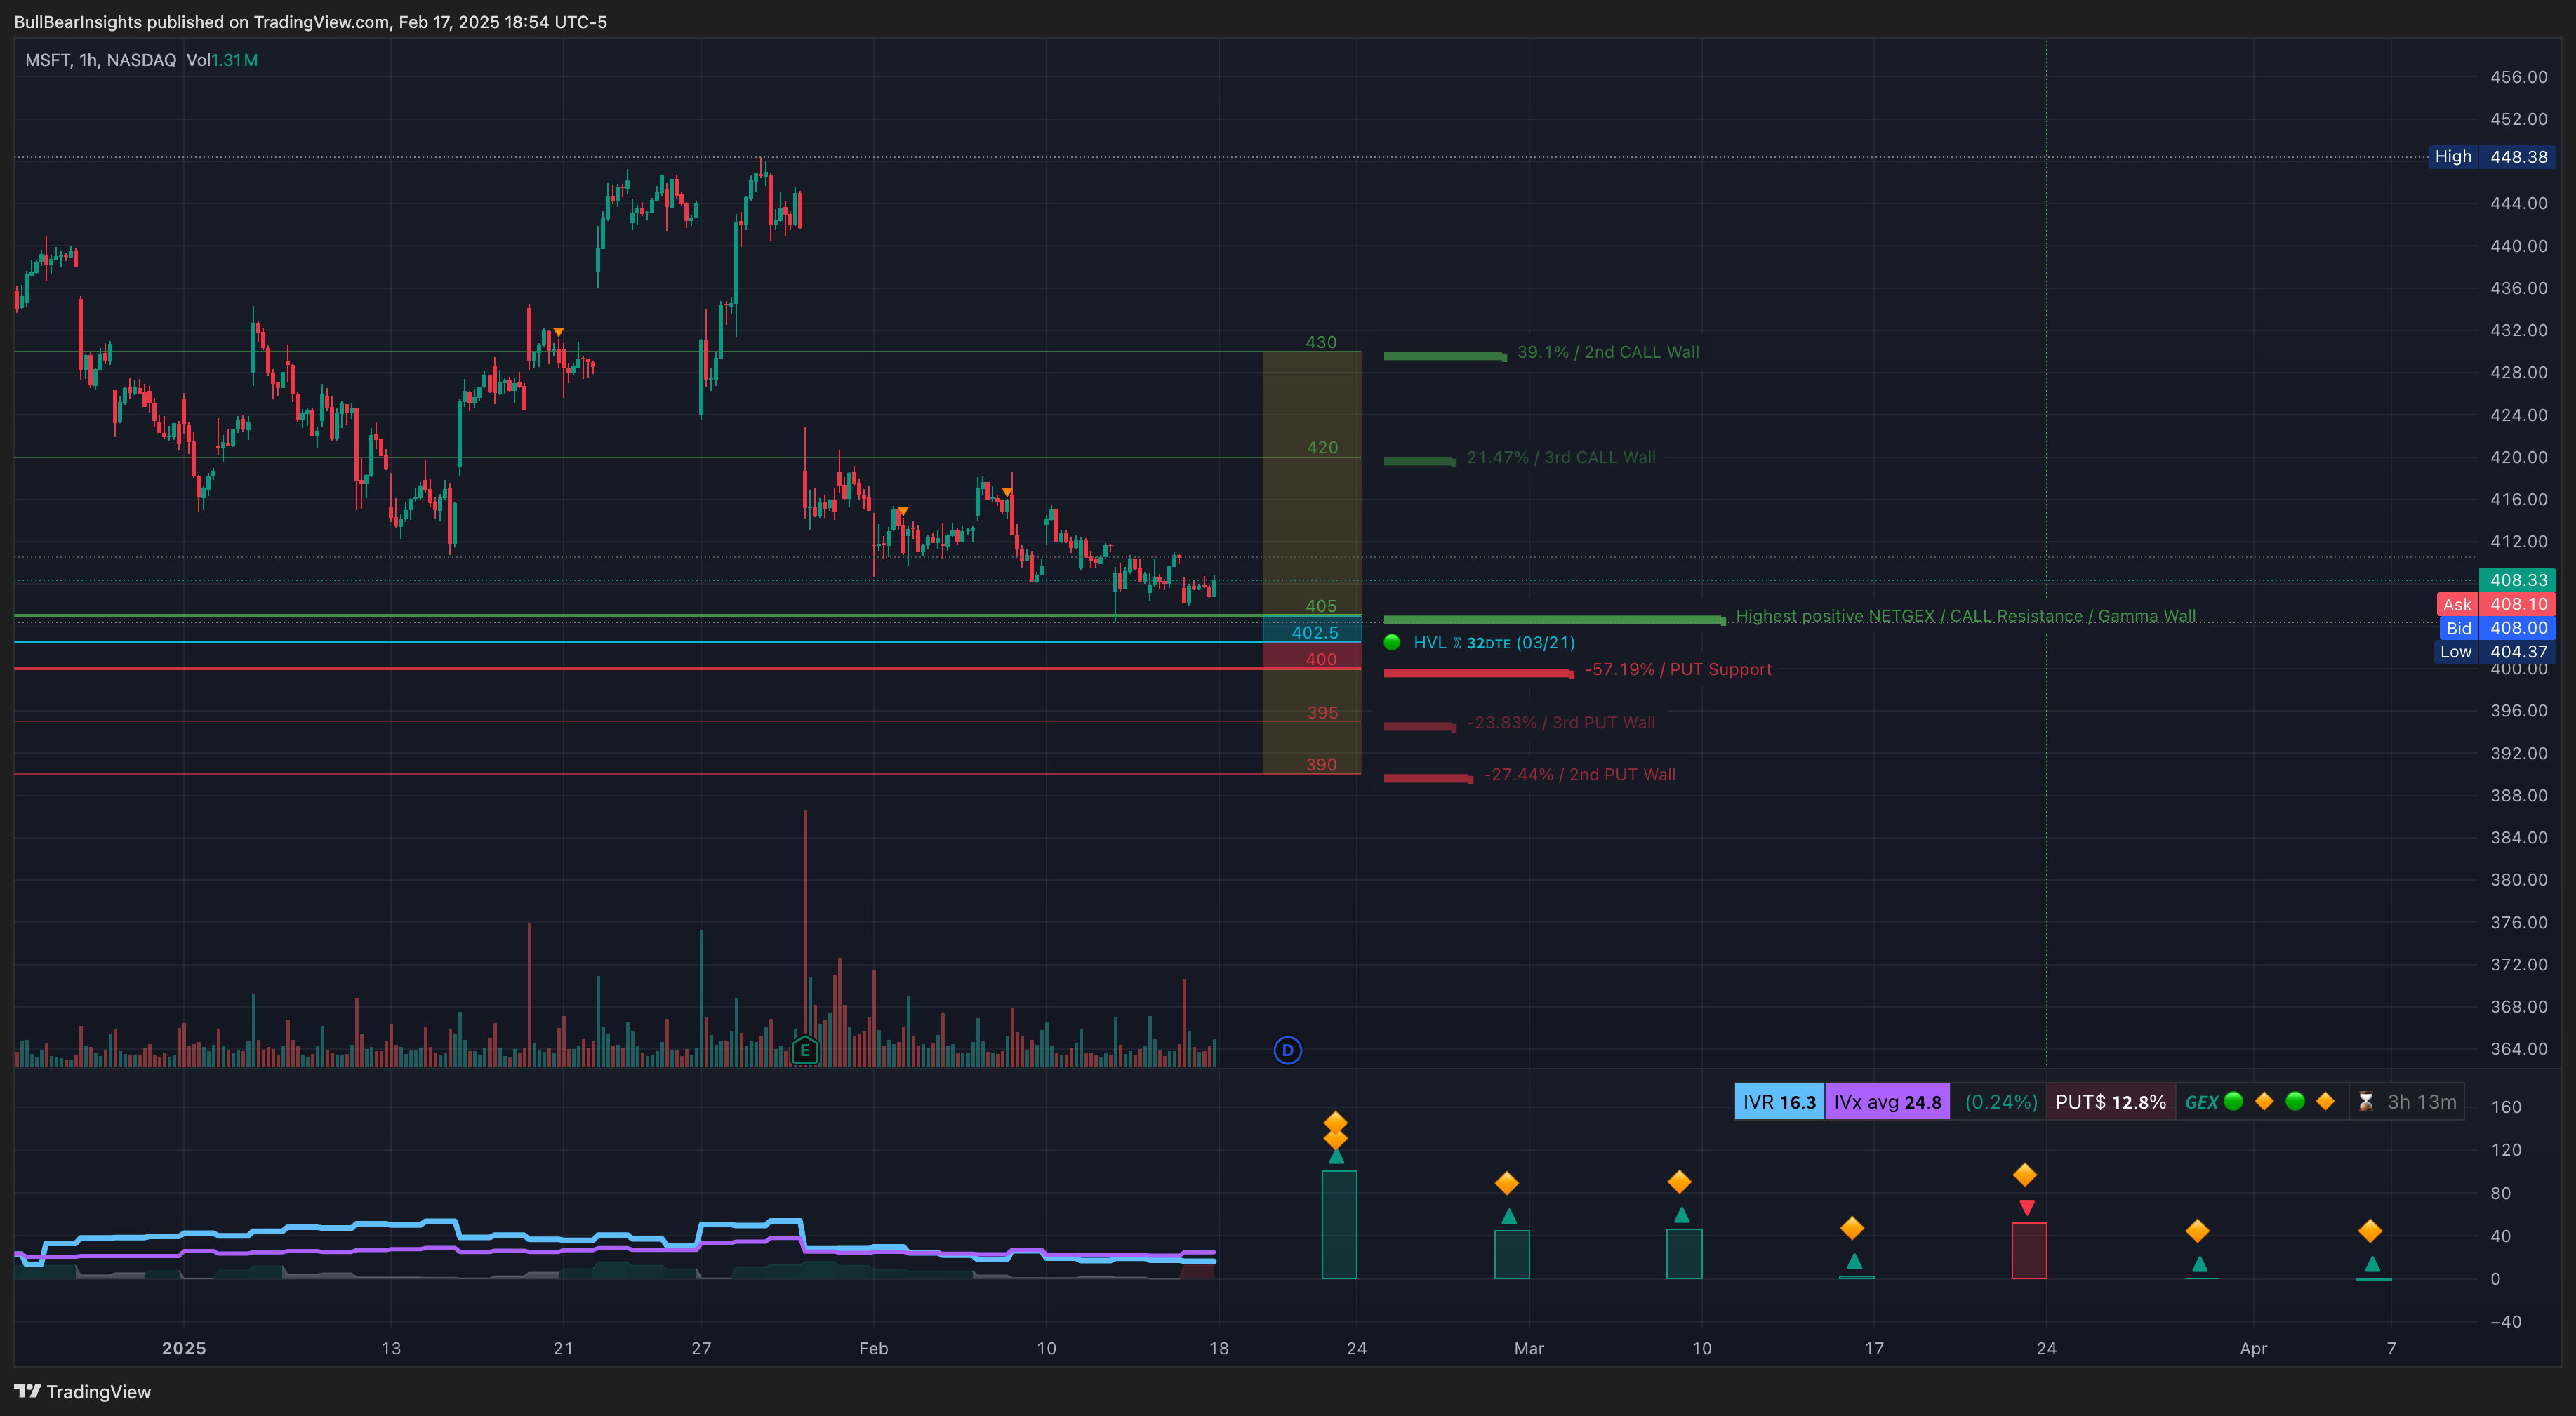Click the Mar label on the time axis

coord(1529,1348)
